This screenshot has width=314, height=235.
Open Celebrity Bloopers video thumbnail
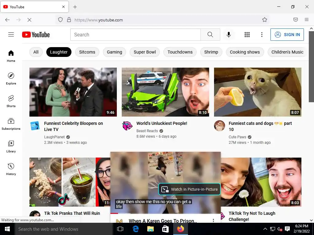tap(73, 92)
